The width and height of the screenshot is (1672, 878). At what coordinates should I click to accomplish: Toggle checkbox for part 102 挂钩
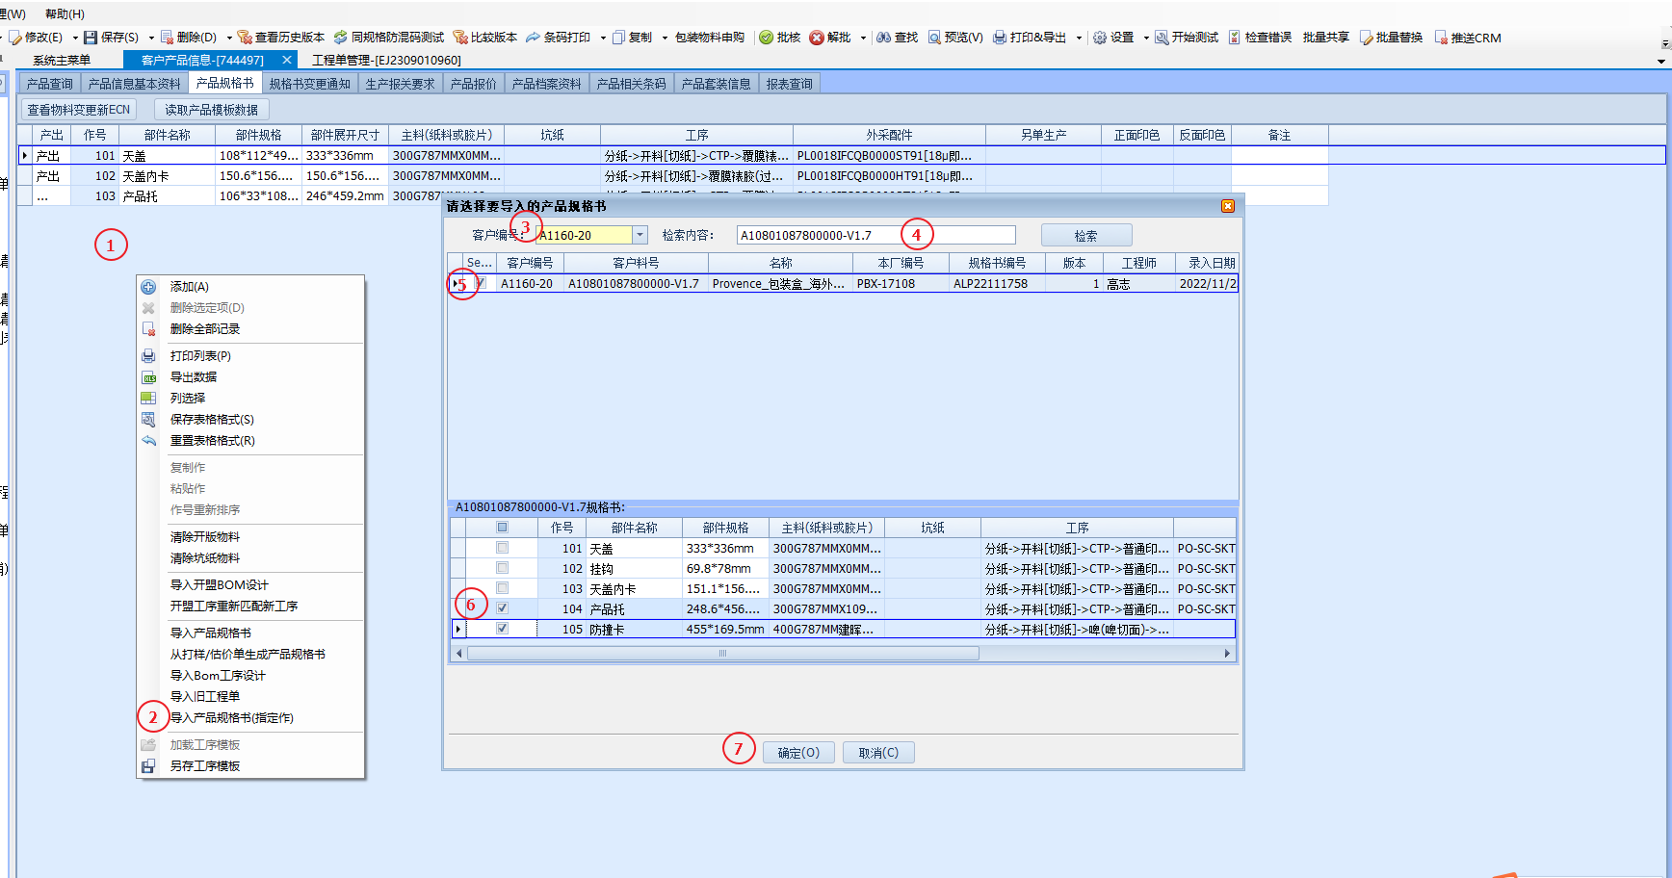(502, 568)
